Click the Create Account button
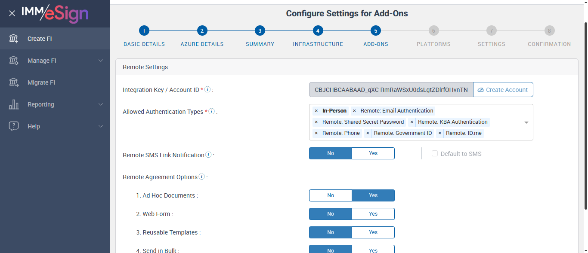The image size is (588, 253). [x=503, y=90]
